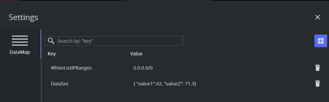This screenshot has height=102, width=329.
Task: Delete the DataSet entry via trash icon
Action: point(318,84)
